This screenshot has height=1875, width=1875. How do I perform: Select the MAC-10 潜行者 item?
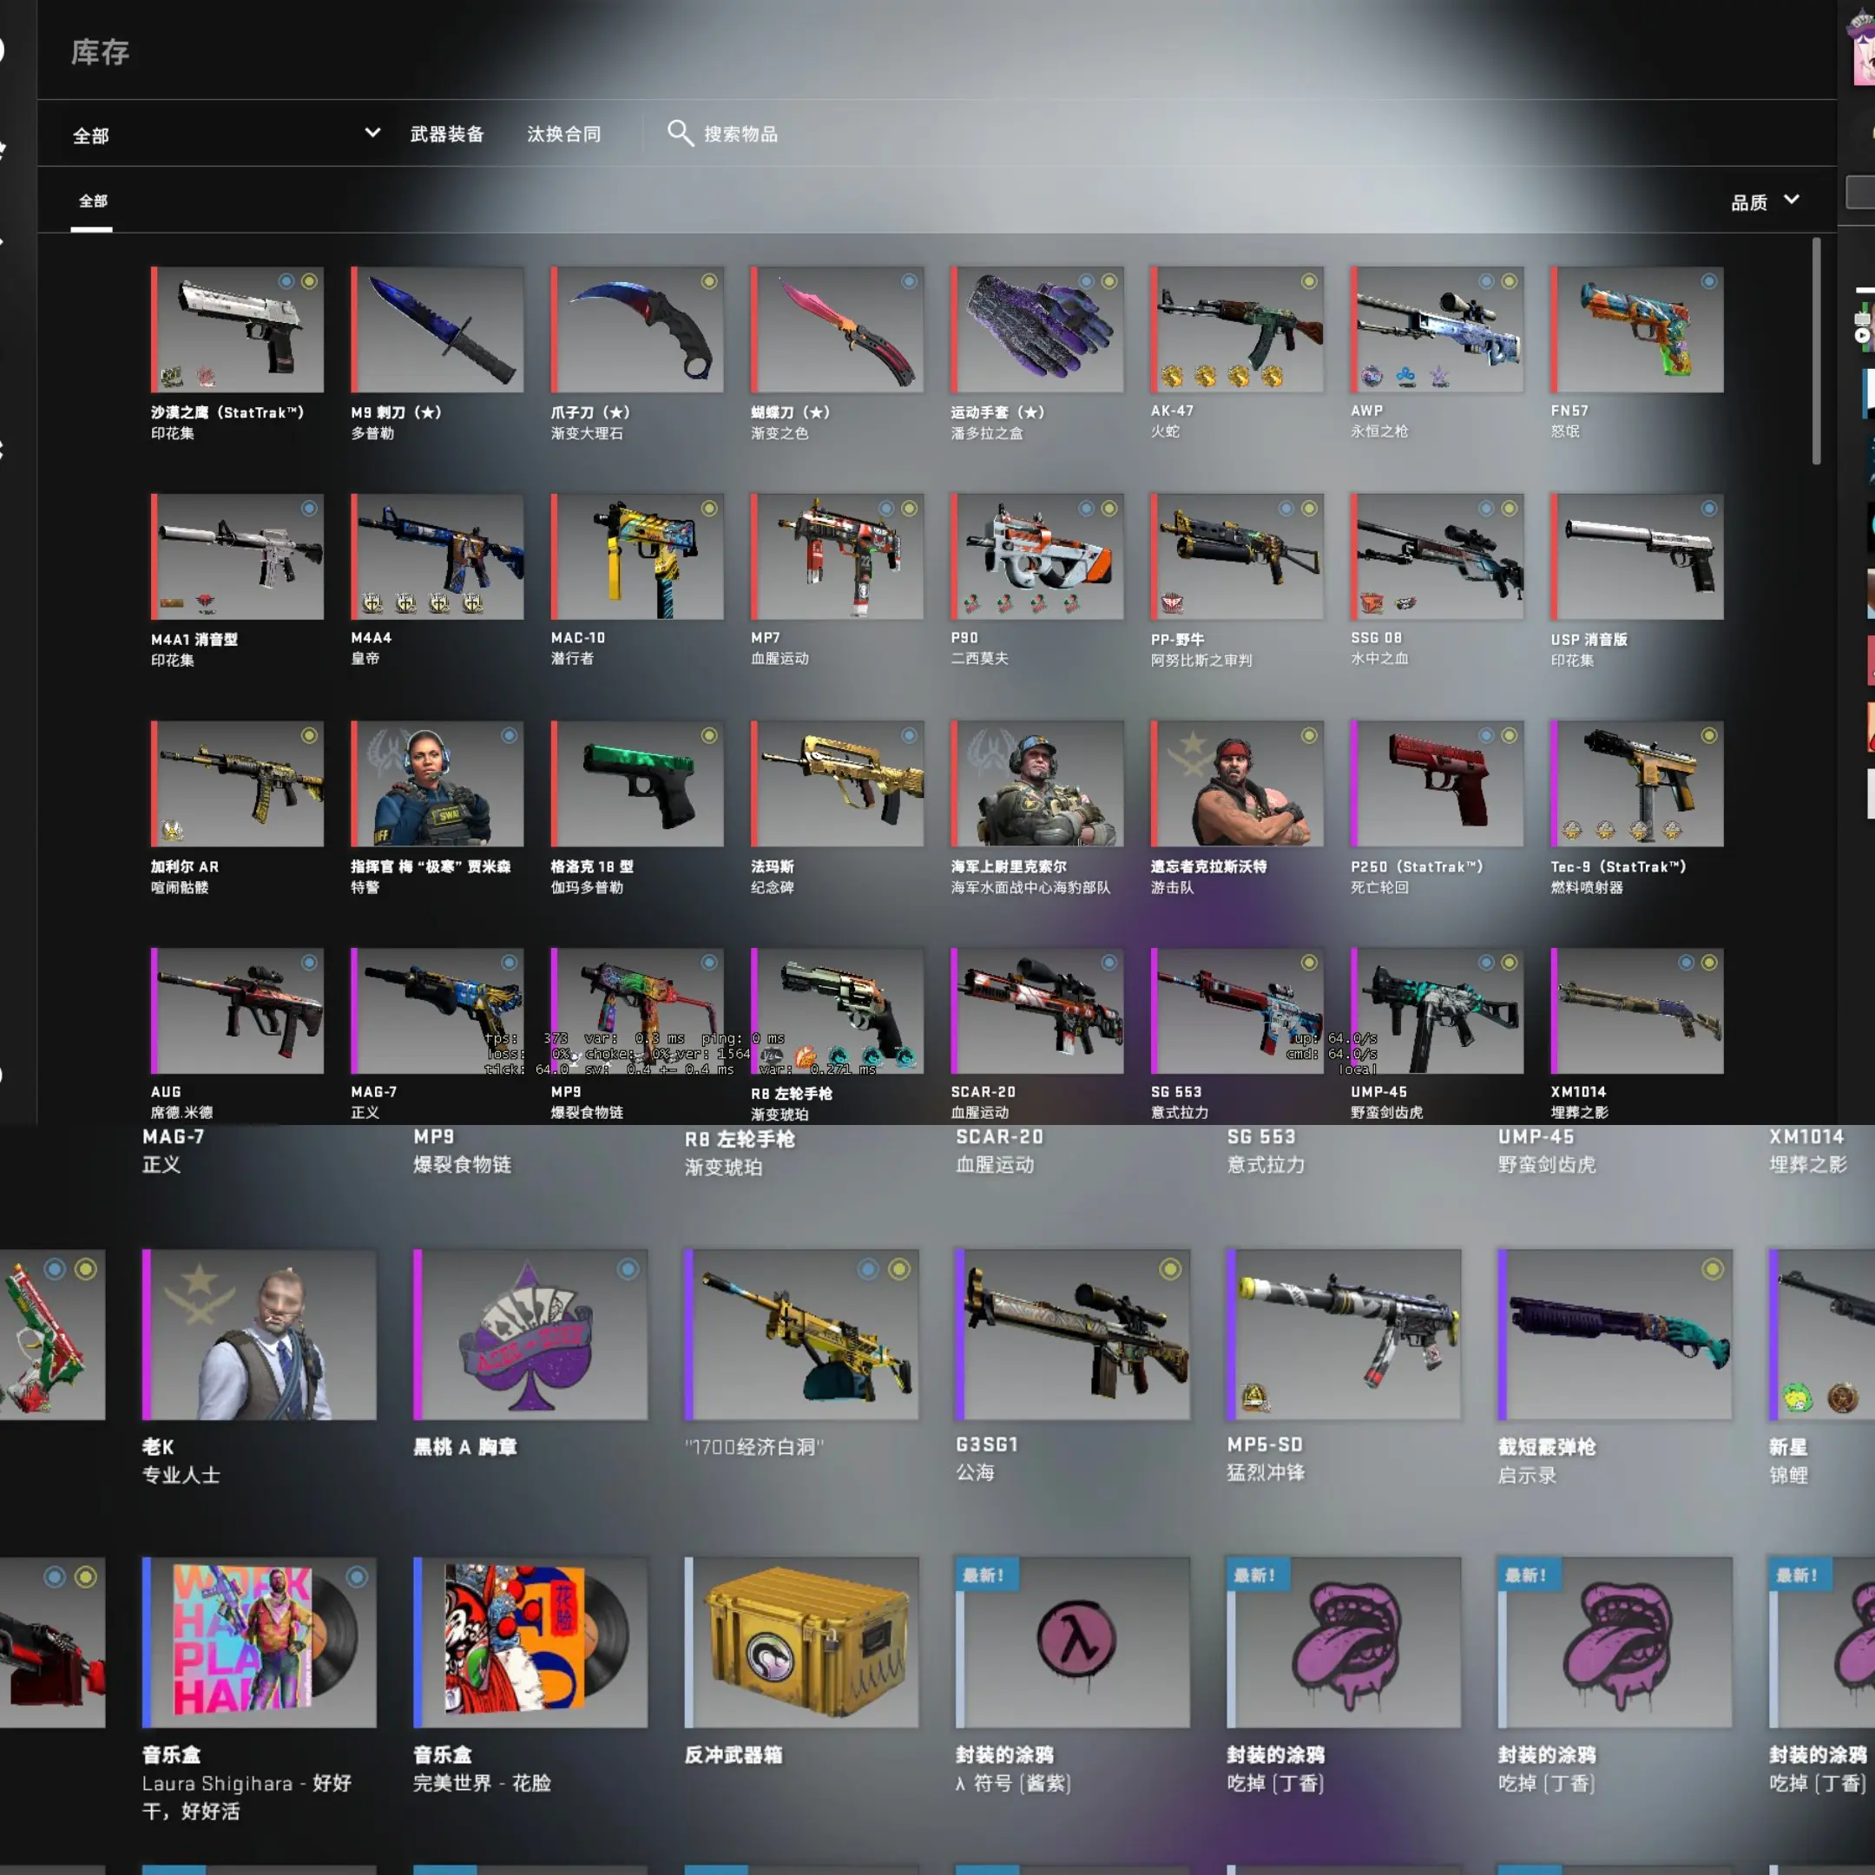click(x=638, y=557)
